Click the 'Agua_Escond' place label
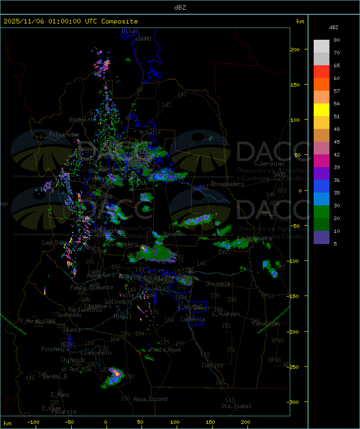 coord(150,399)
